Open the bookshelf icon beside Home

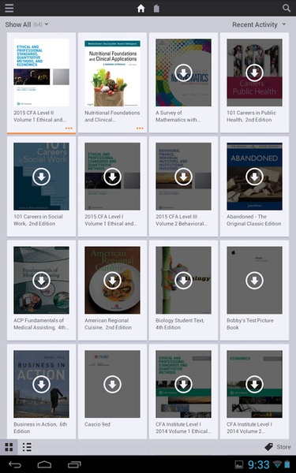click(x=156, y=8)
